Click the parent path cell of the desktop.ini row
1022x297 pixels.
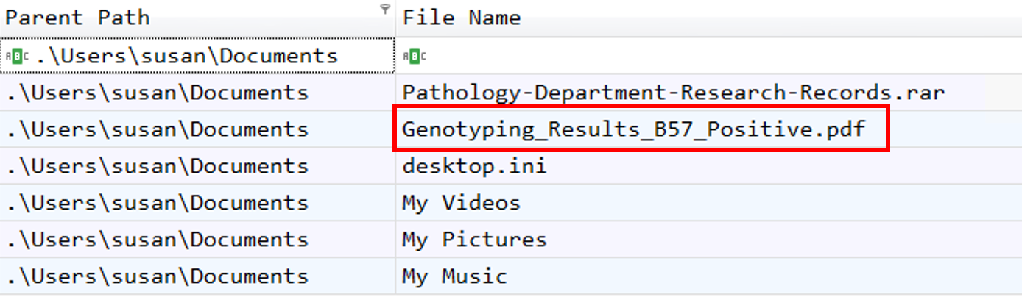(157, 166)
